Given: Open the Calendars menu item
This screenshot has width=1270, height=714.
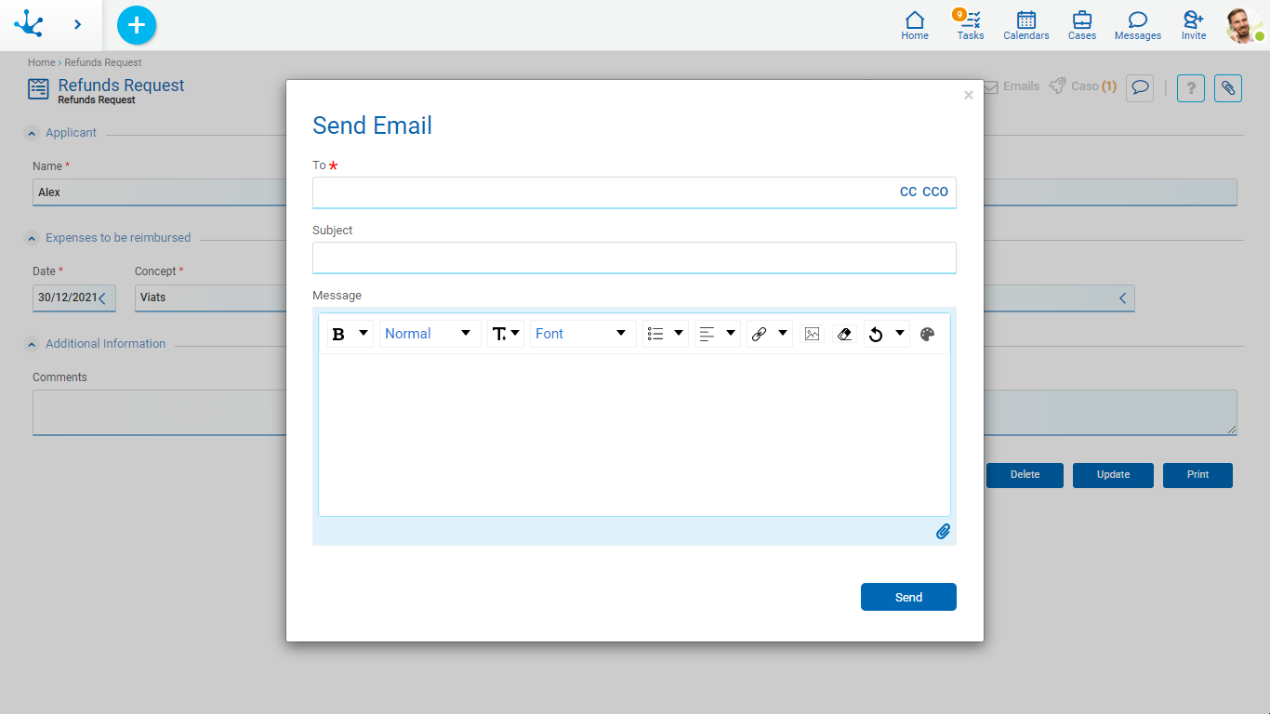Looking at the screenshot, I should click(1026, 25).
